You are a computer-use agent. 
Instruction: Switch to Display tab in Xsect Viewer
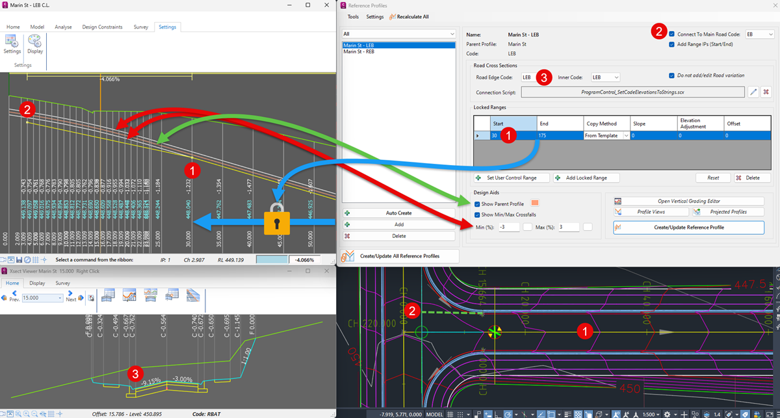(x=37, y=283)
